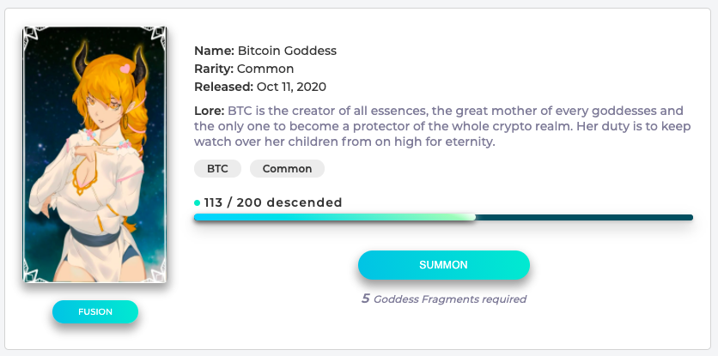Click the pink heart hair clip
The image size is (718, 356).
point(125,69)
